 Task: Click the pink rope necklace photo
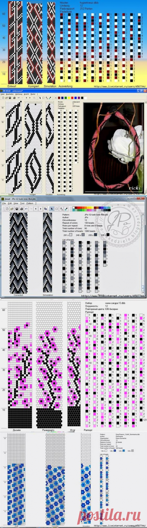(113, 148)
